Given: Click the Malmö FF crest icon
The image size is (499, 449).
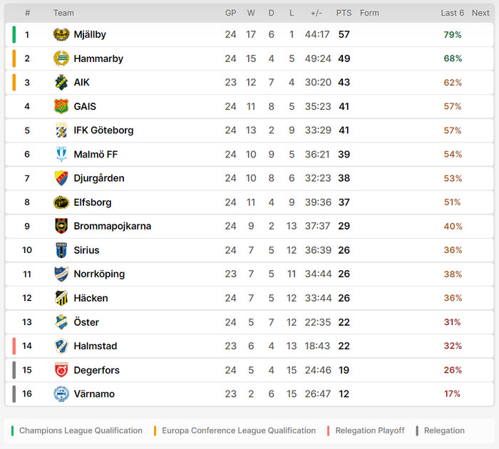Looking at the screenshot, I should pyautogui.click(x=61, y=154).
